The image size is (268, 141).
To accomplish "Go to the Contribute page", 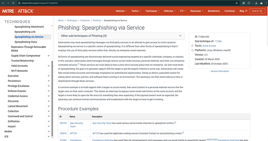I will pos(229,11).
